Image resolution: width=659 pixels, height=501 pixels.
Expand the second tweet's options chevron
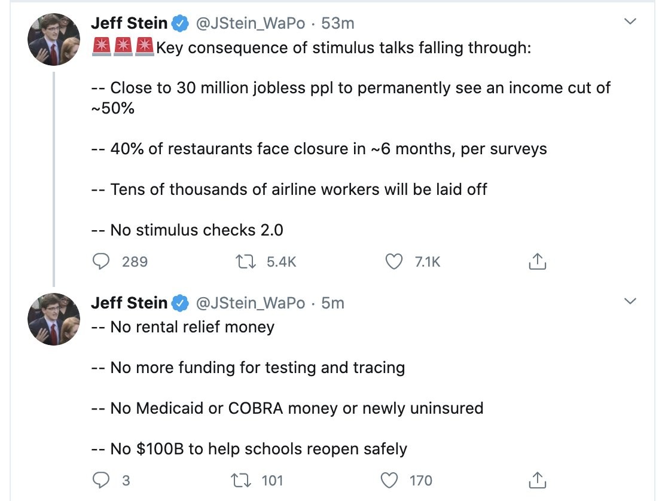coord(630,302)
